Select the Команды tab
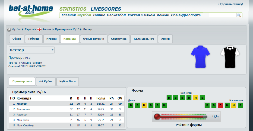This screenshot has width=253, height=131. [70, 39]
